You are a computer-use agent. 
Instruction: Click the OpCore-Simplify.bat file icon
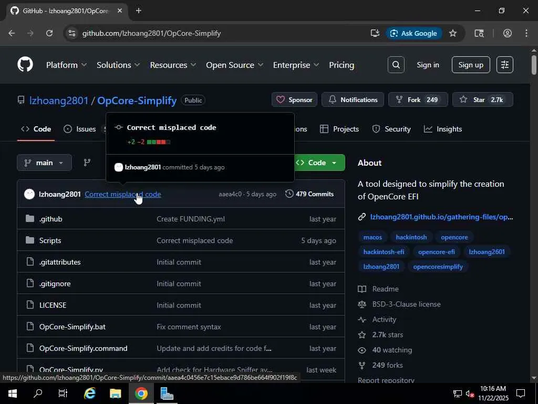[30, 326]
